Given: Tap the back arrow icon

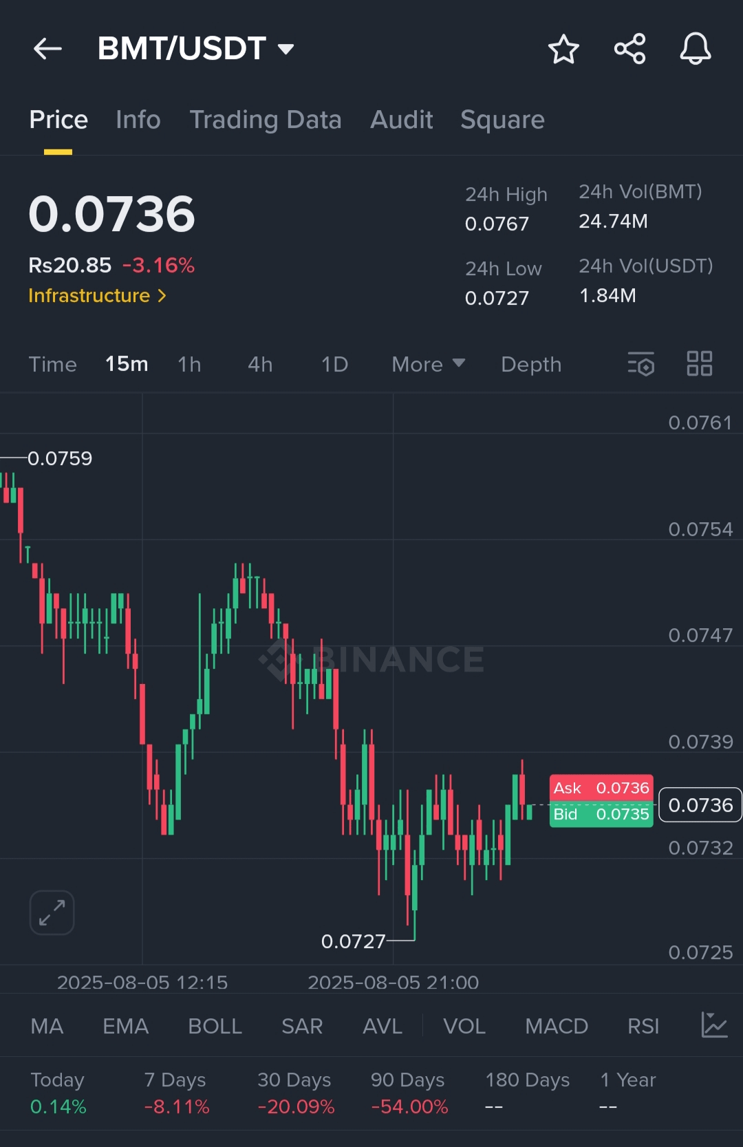Looking at the screenshot, I should pyautogui.click(x=48, y=49).
